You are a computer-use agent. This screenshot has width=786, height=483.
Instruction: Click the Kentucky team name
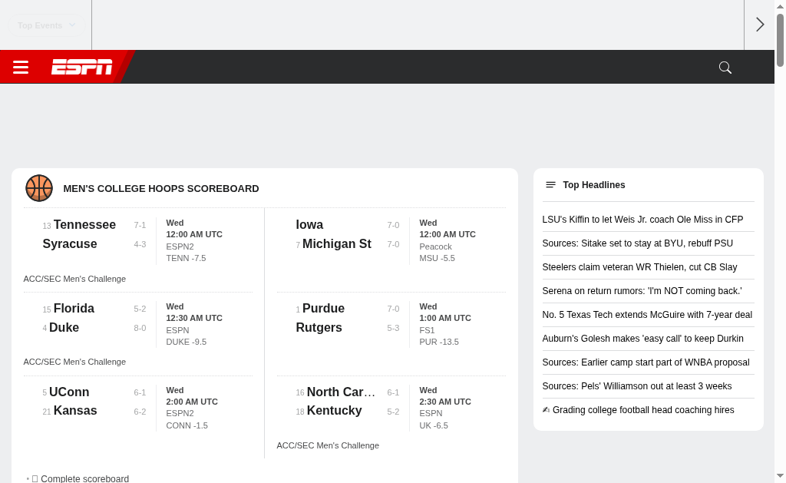334,411
